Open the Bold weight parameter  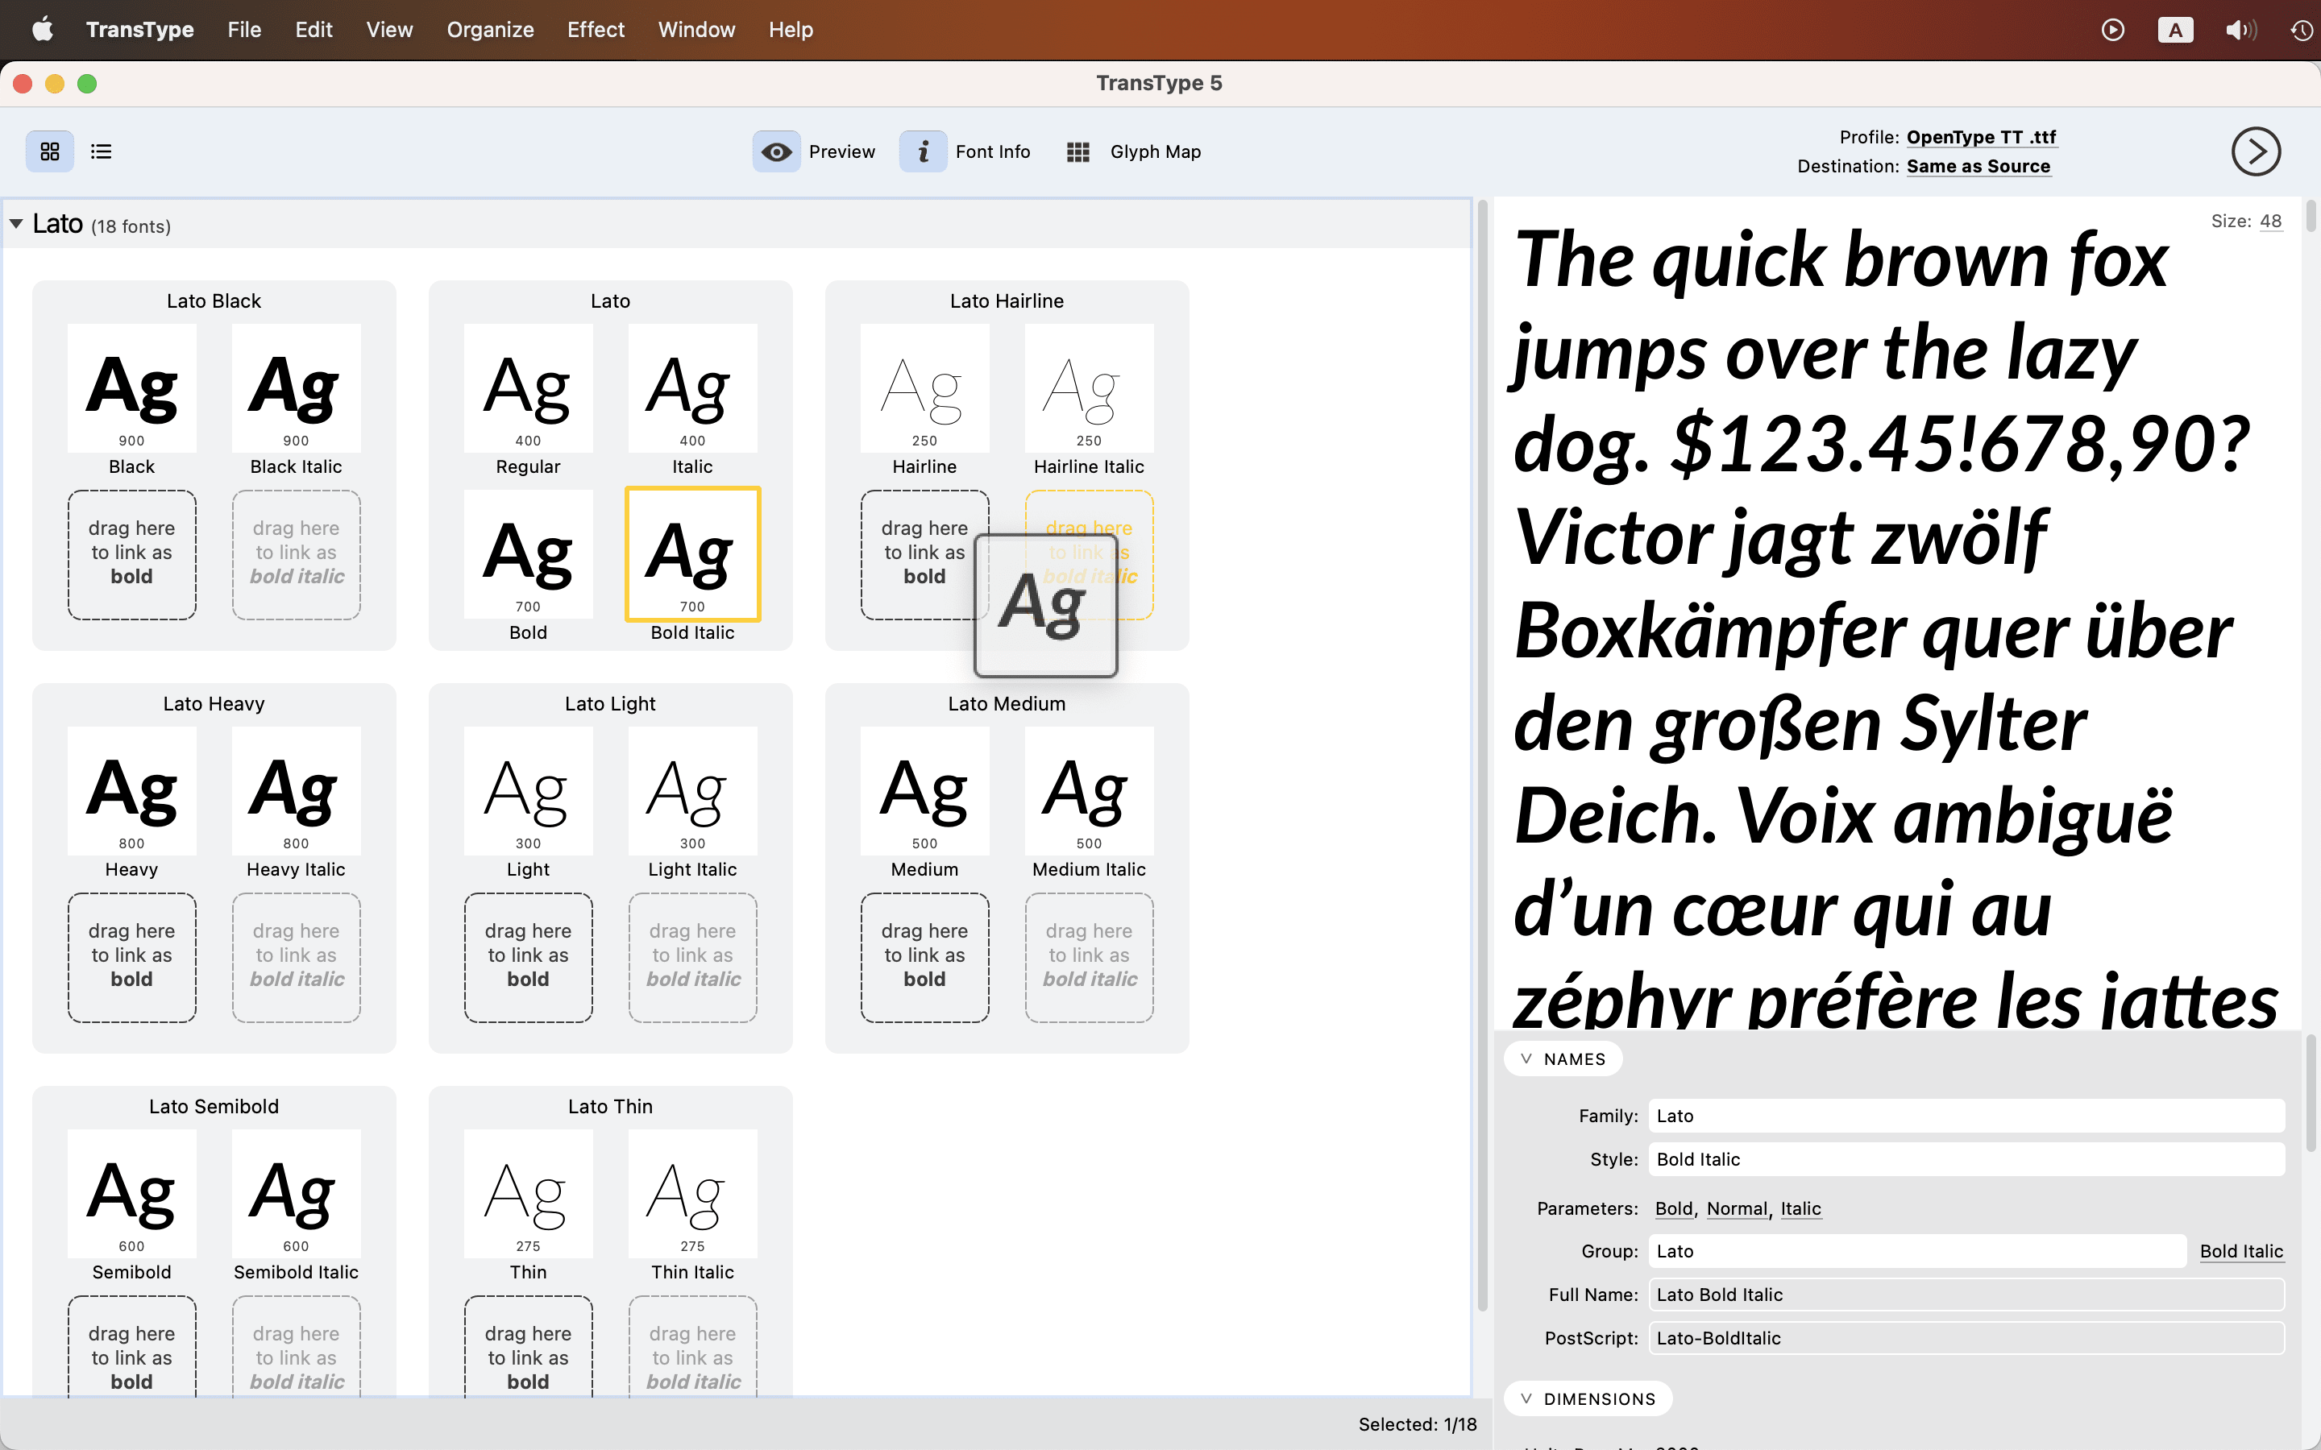(x=1674, y=1208)
